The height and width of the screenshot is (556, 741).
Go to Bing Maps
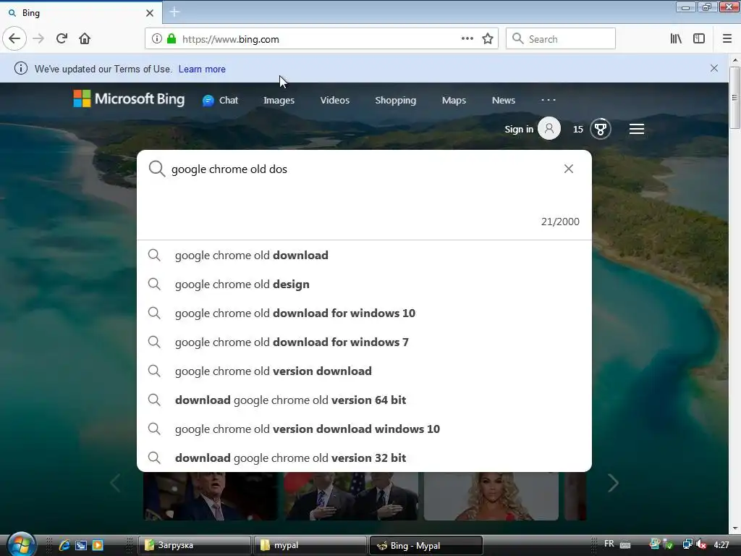454,100
